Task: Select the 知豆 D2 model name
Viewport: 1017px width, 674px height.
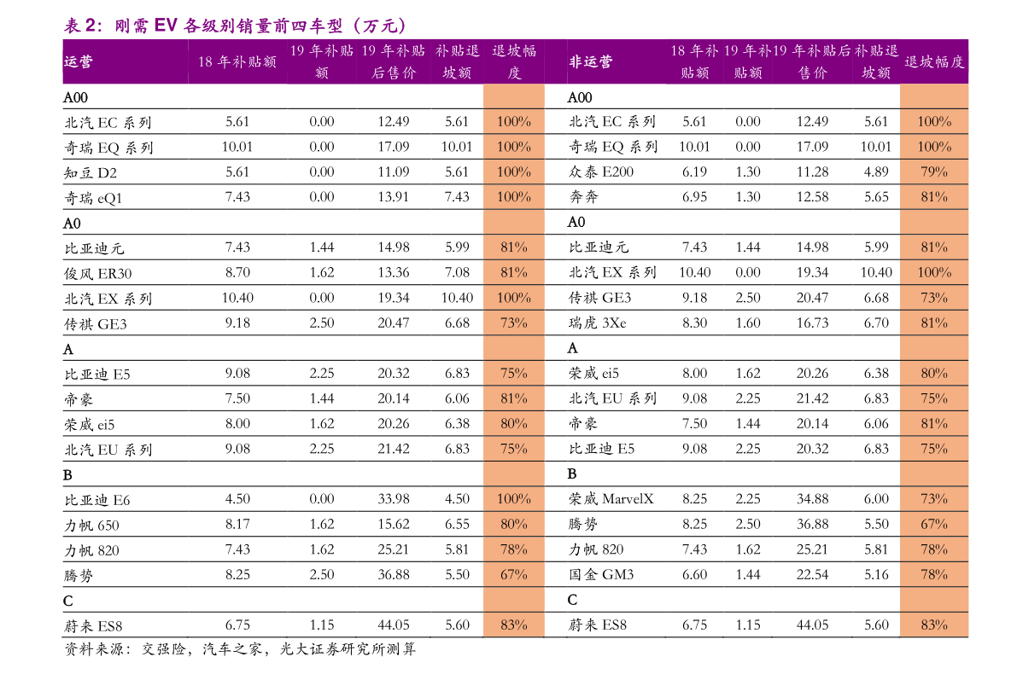Action: coord(91,172)
